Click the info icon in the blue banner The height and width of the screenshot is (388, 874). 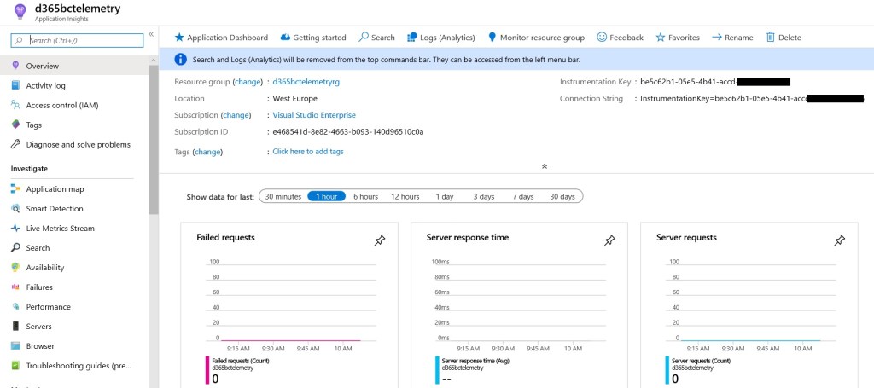pos(180,59)
